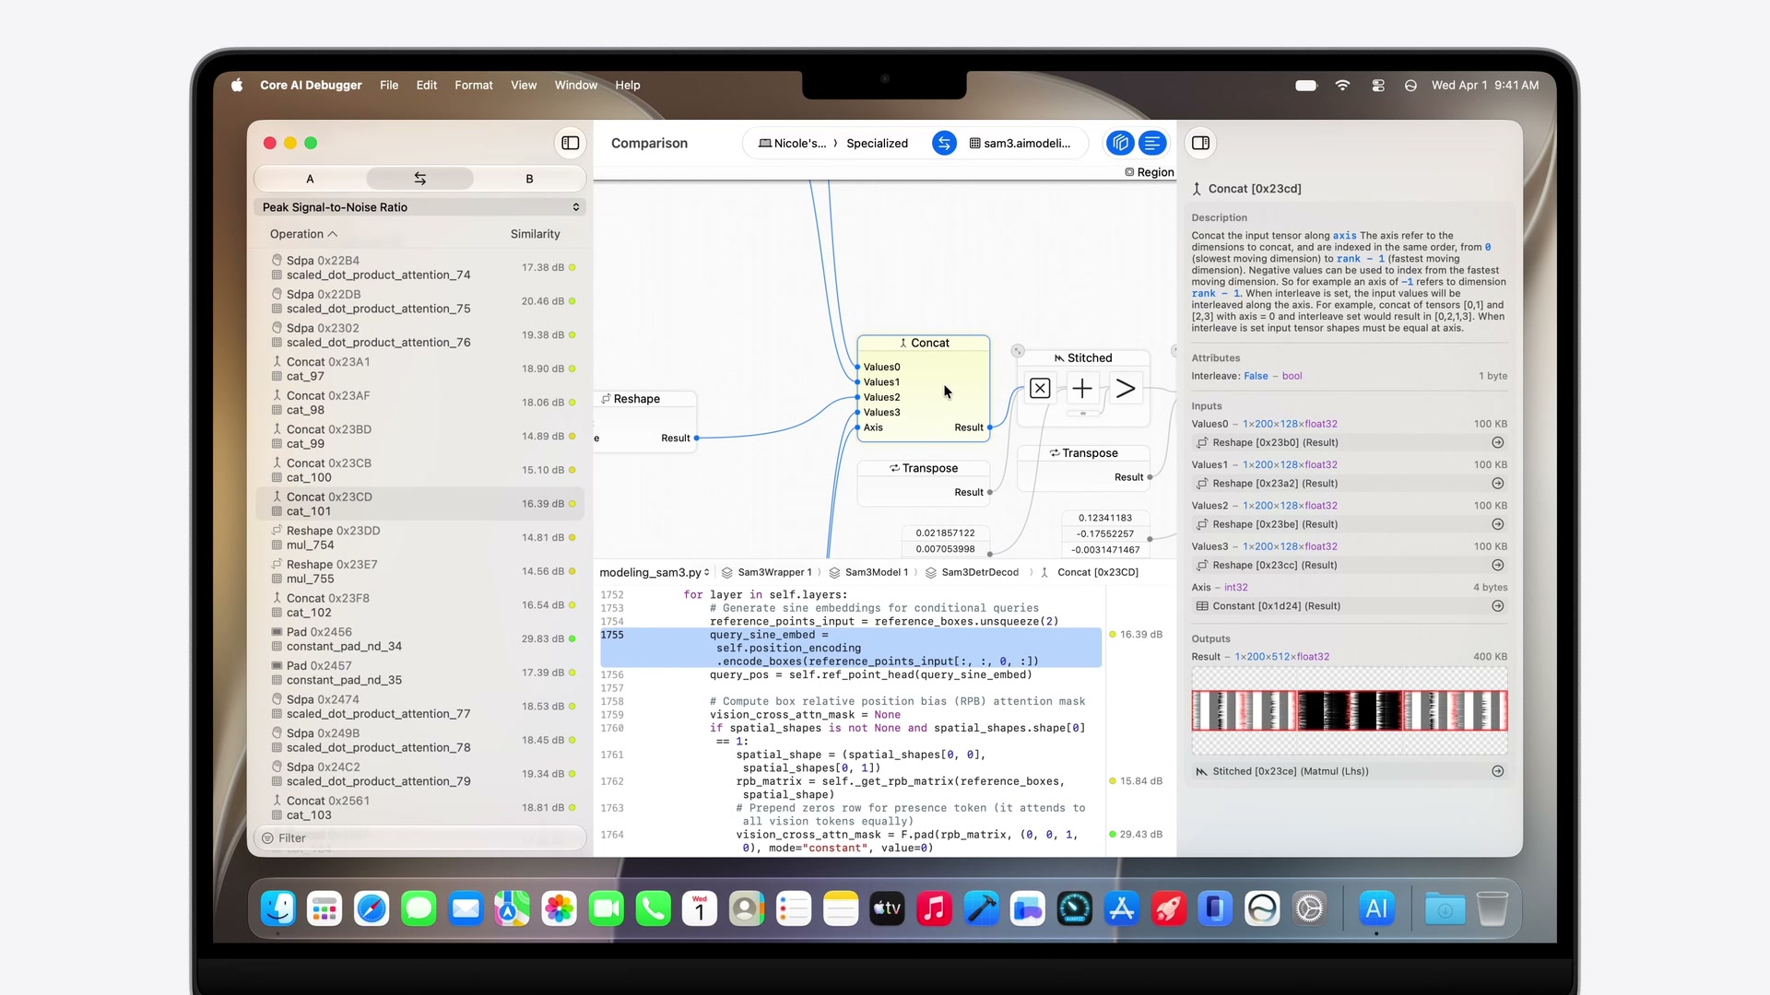The image size is (1770, 995).
Task: Click the boxed multiply icon in the Stitched node
Action: click(x=1040, y=389)
